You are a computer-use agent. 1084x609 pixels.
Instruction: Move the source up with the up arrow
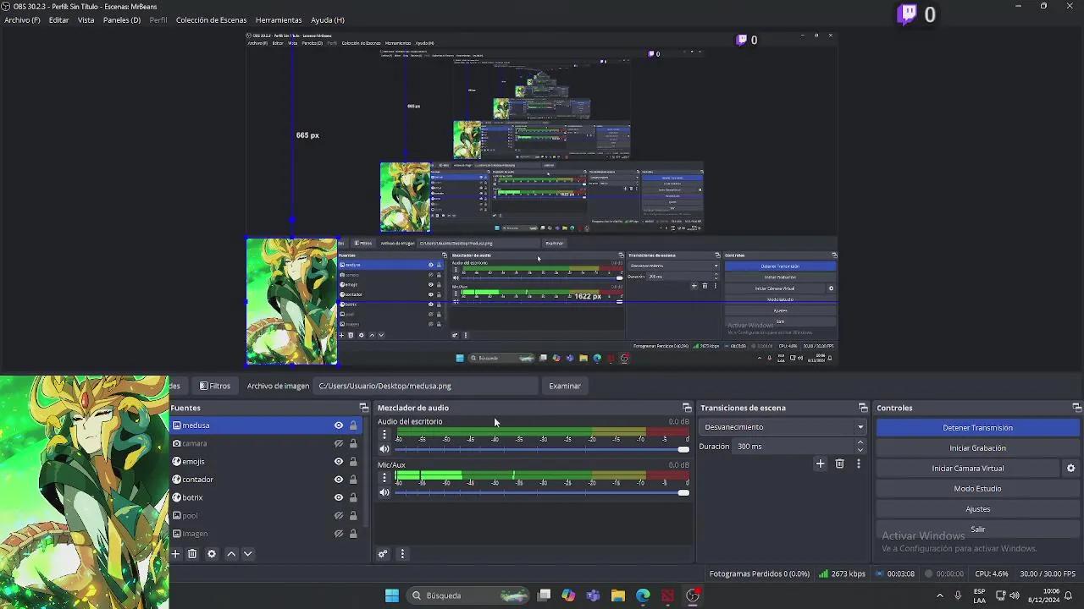pyautogui.click(x=231, y=554)
